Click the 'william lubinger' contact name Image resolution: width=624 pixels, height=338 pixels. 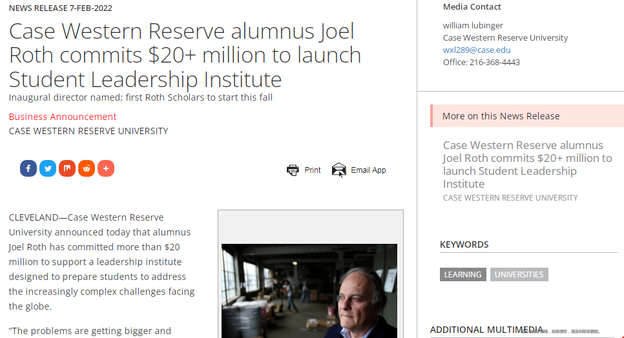(x=473, y=25)
